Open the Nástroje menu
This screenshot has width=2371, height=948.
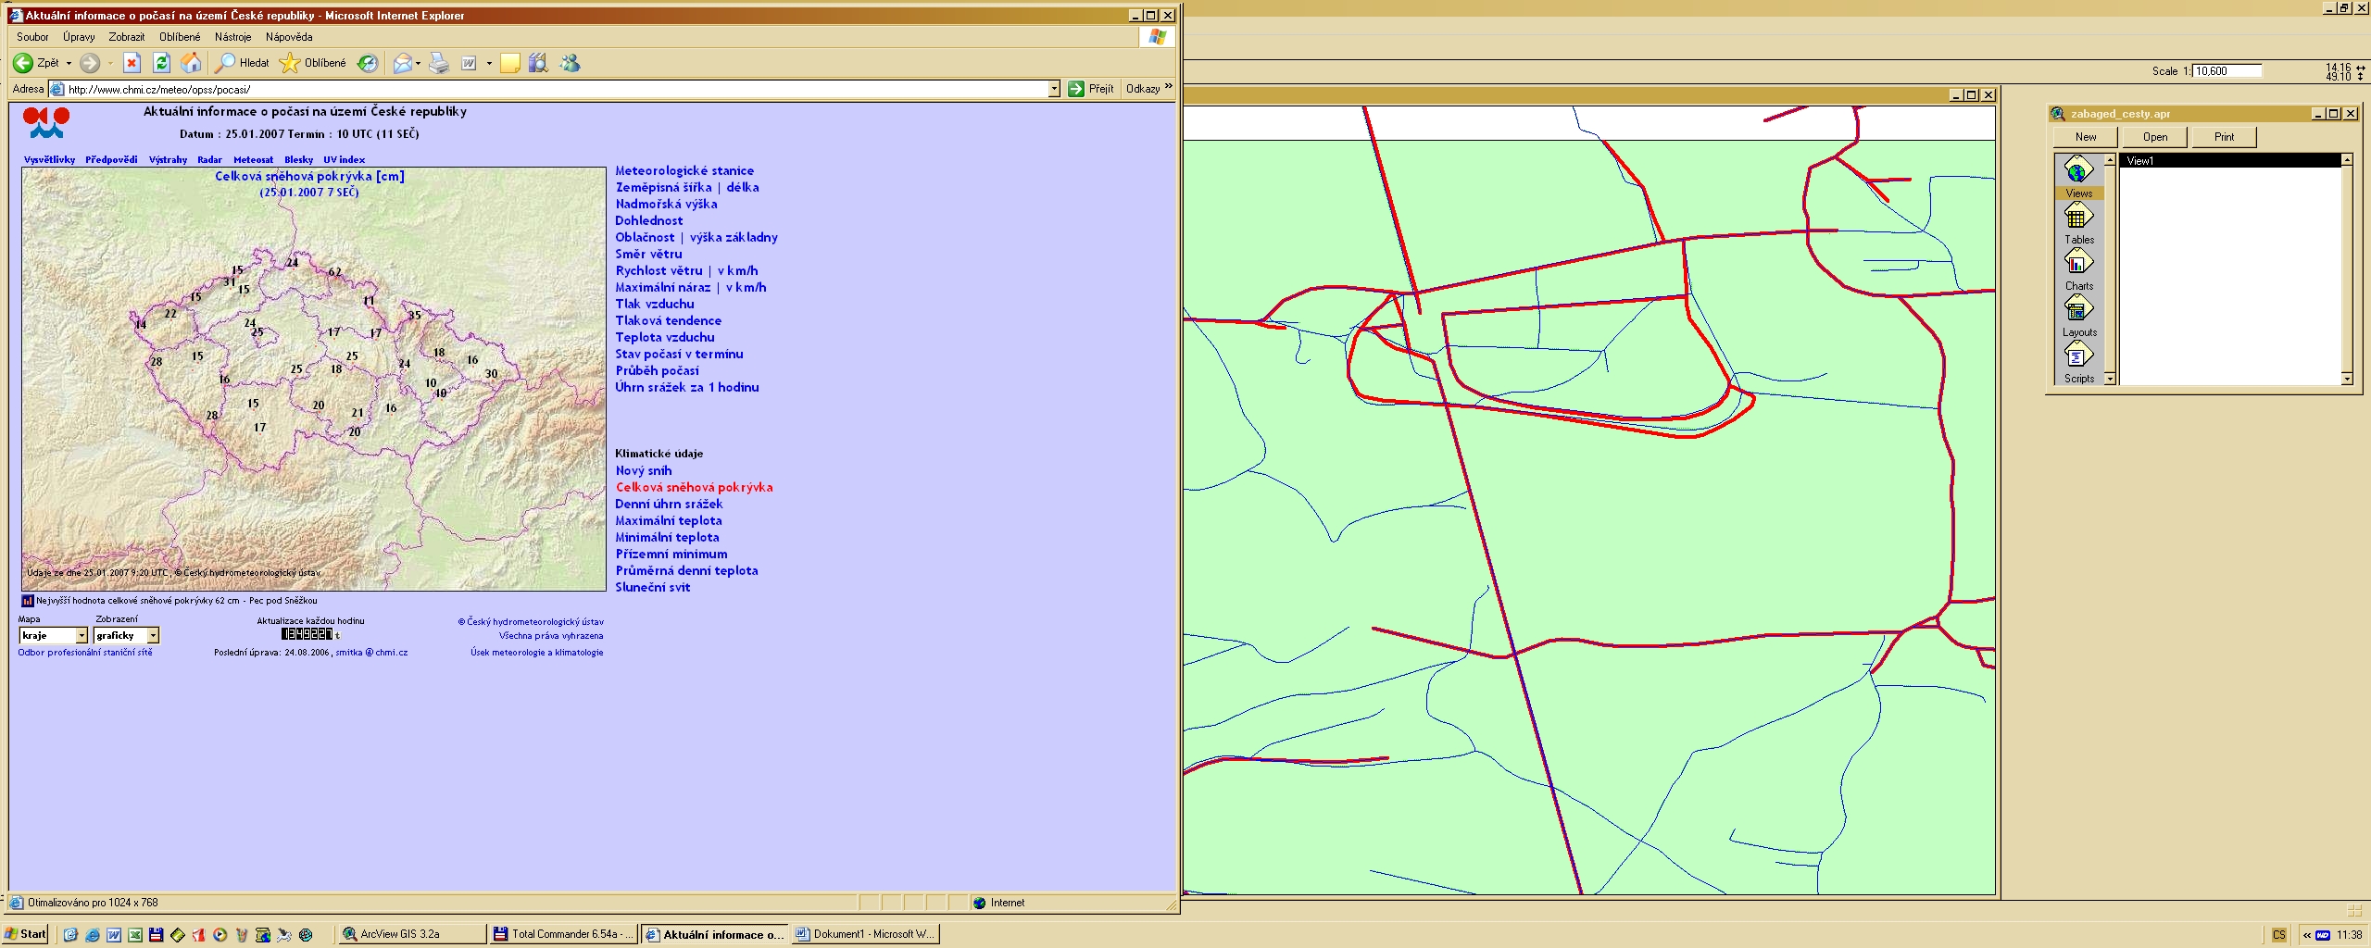[232, 37]
